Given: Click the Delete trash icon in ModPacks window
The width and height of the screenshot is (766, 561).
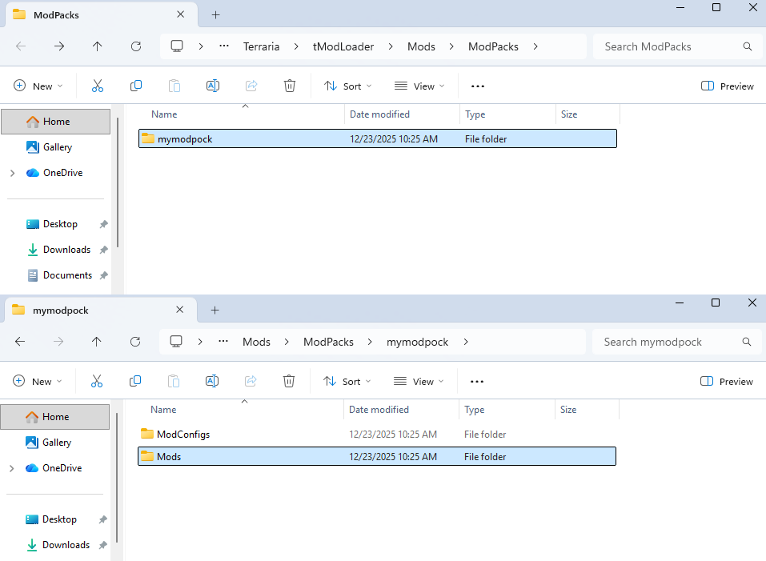Looking at the screenshot, I should pos(290,86).
